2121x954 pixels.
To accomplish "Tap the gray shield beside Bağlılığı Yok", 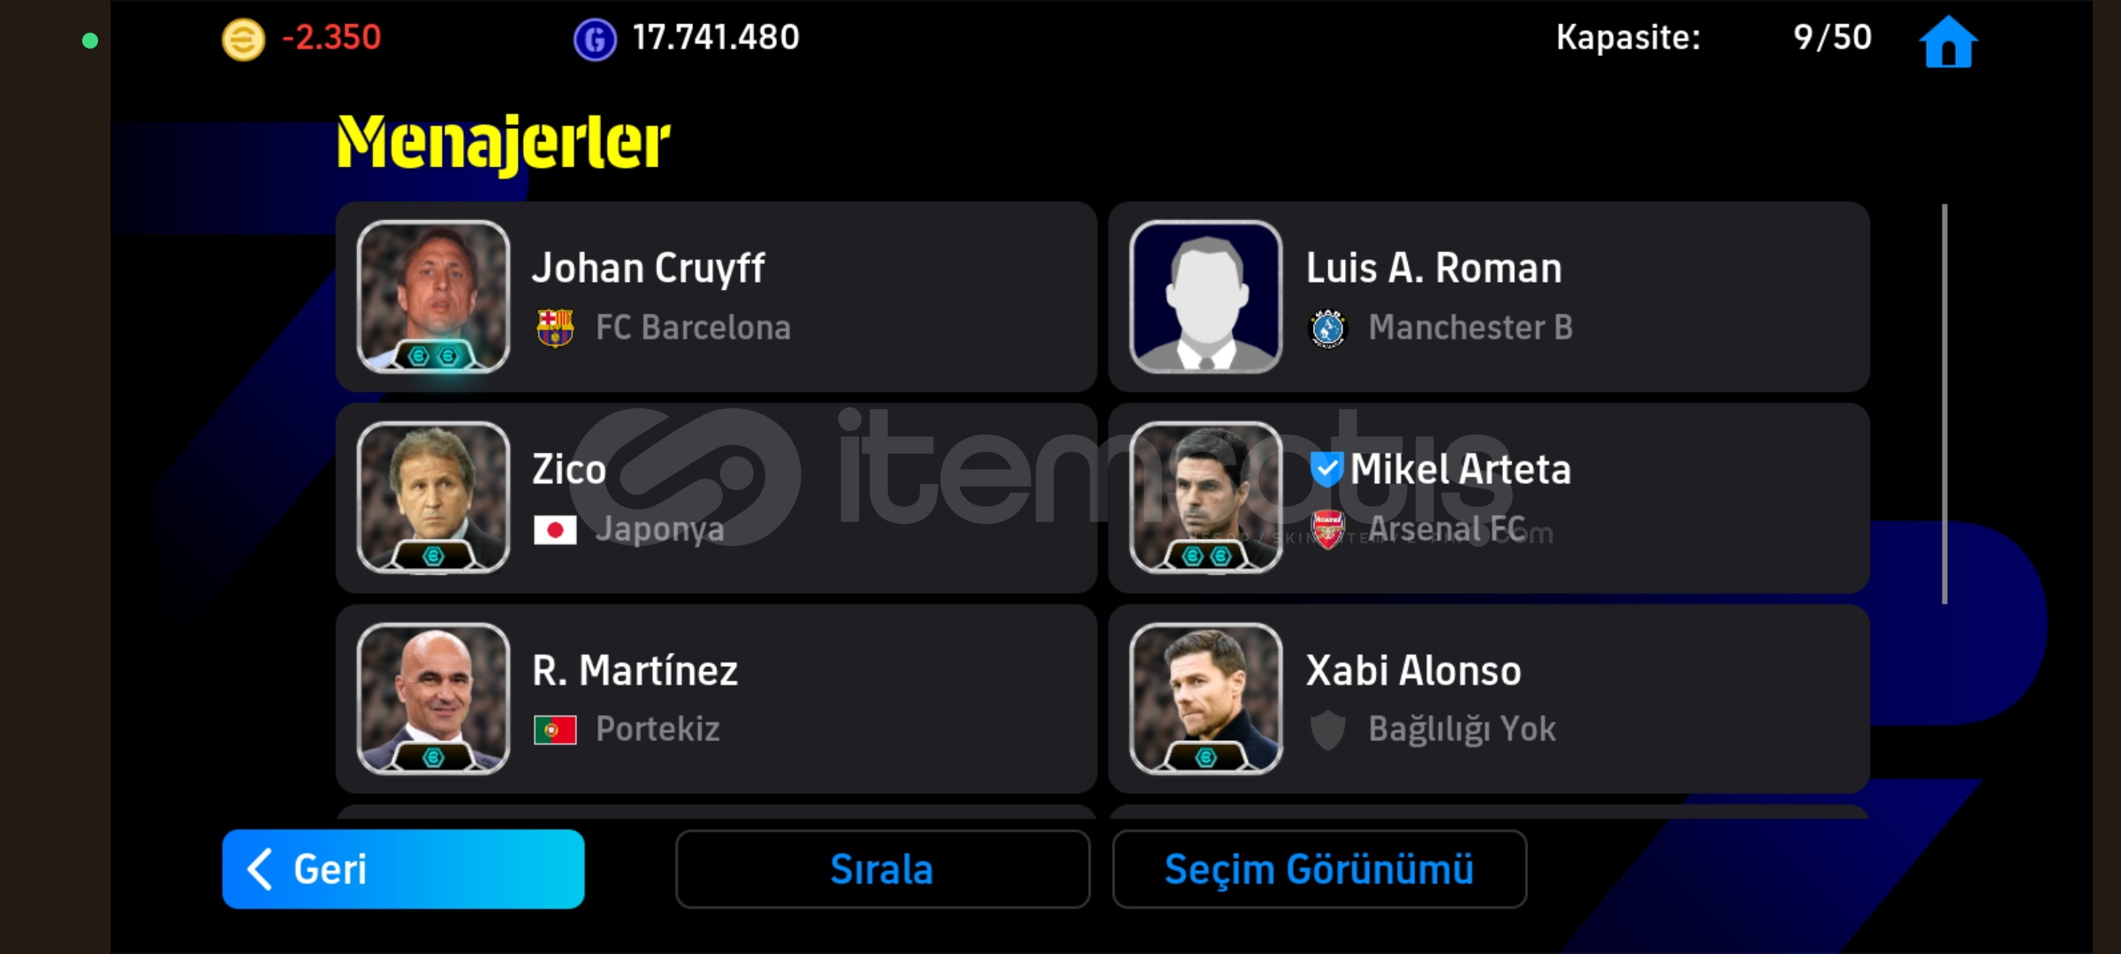I will pyautogui.click(x=1327, y=731).
